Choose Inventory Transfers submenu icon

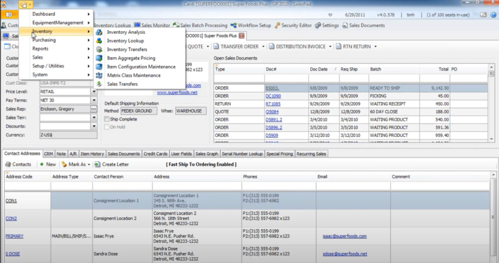coord(99,49)
